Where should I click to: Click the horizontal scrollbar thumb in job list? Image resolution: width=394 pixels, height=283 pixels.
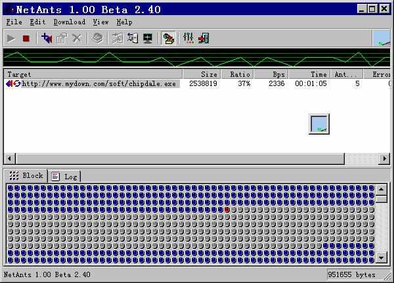point(180,159)
